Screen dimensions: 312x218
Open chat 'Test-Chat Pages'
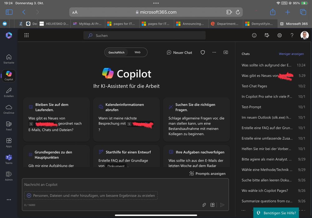point(273,86)
